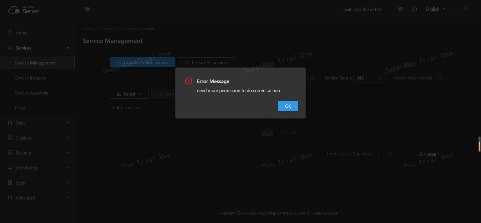Open the Service Status ALL dropdown

(369, 78)
